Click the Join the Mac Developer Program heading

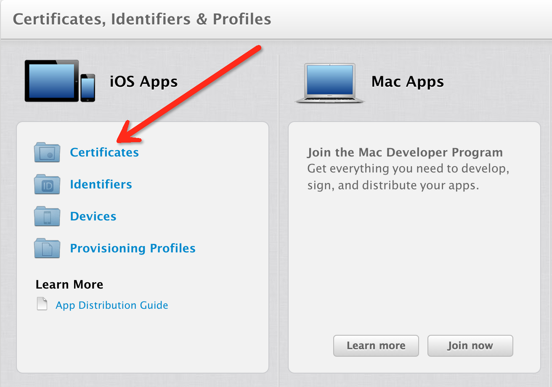click(x=405, y=152)
